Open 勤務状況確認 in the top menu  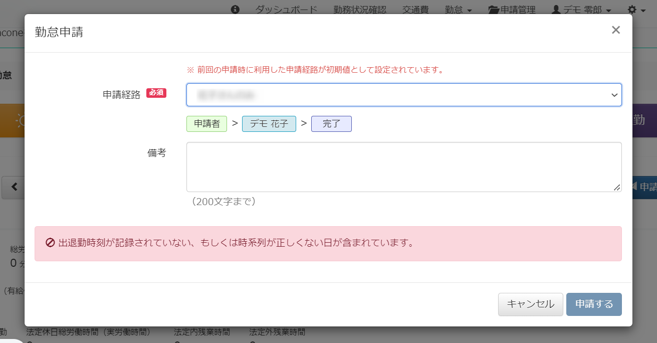pos(360,10)
